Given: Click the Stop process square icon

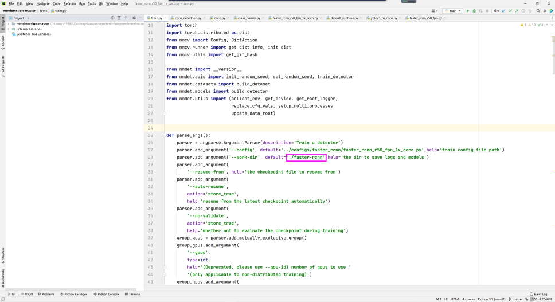Looking at the screenshot, I should 487,11.
